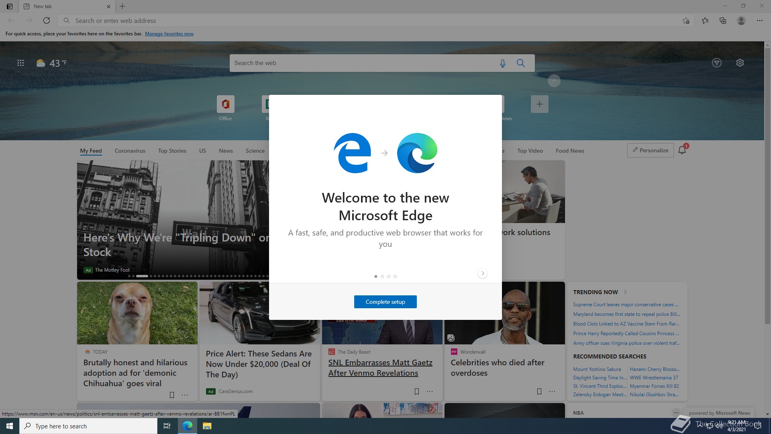This screenshot has width=771, height=434.
Task: Switch to Science feed tab
Action: 255,151
